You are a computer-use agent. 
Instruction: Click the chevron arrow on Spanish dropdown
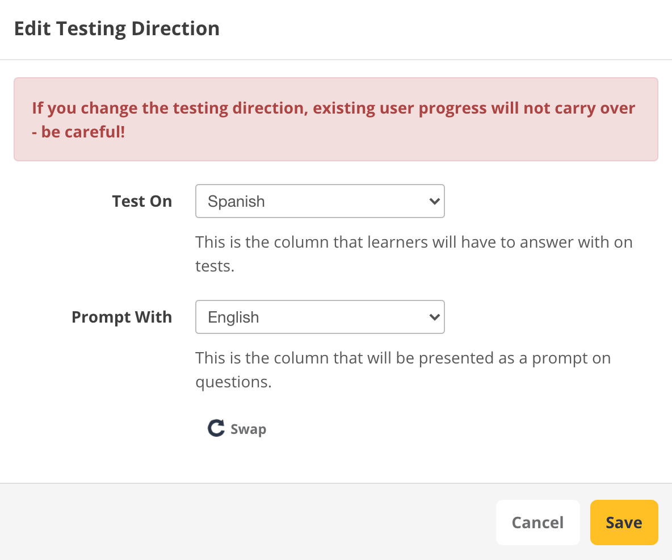(434, 201)
